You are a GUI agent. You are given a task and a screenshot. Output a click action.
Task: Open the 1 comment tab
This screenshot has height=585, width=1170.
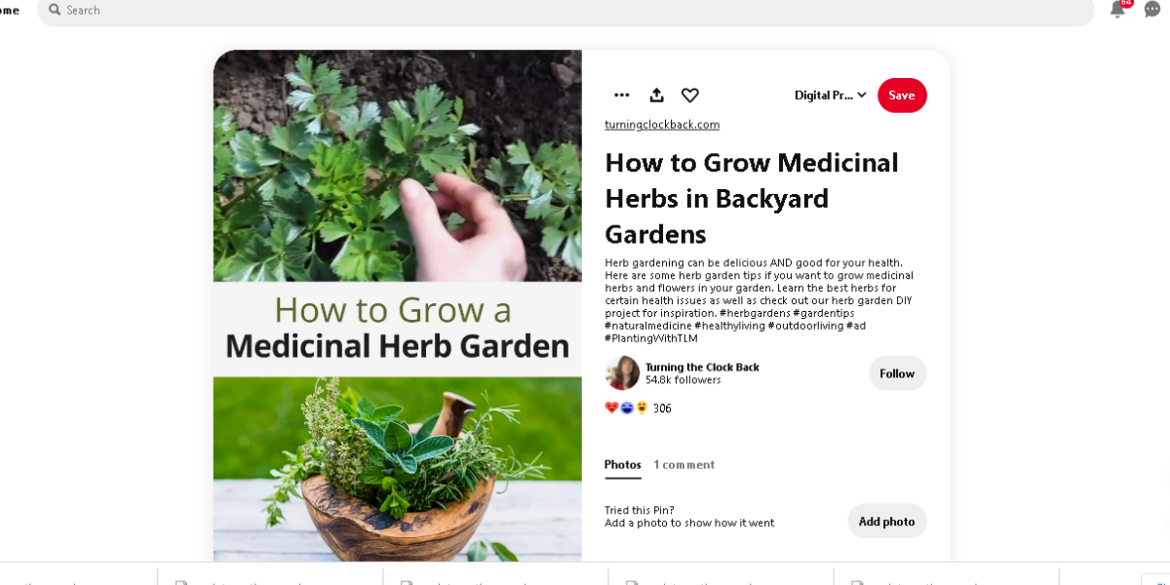(x=683, y=465)
